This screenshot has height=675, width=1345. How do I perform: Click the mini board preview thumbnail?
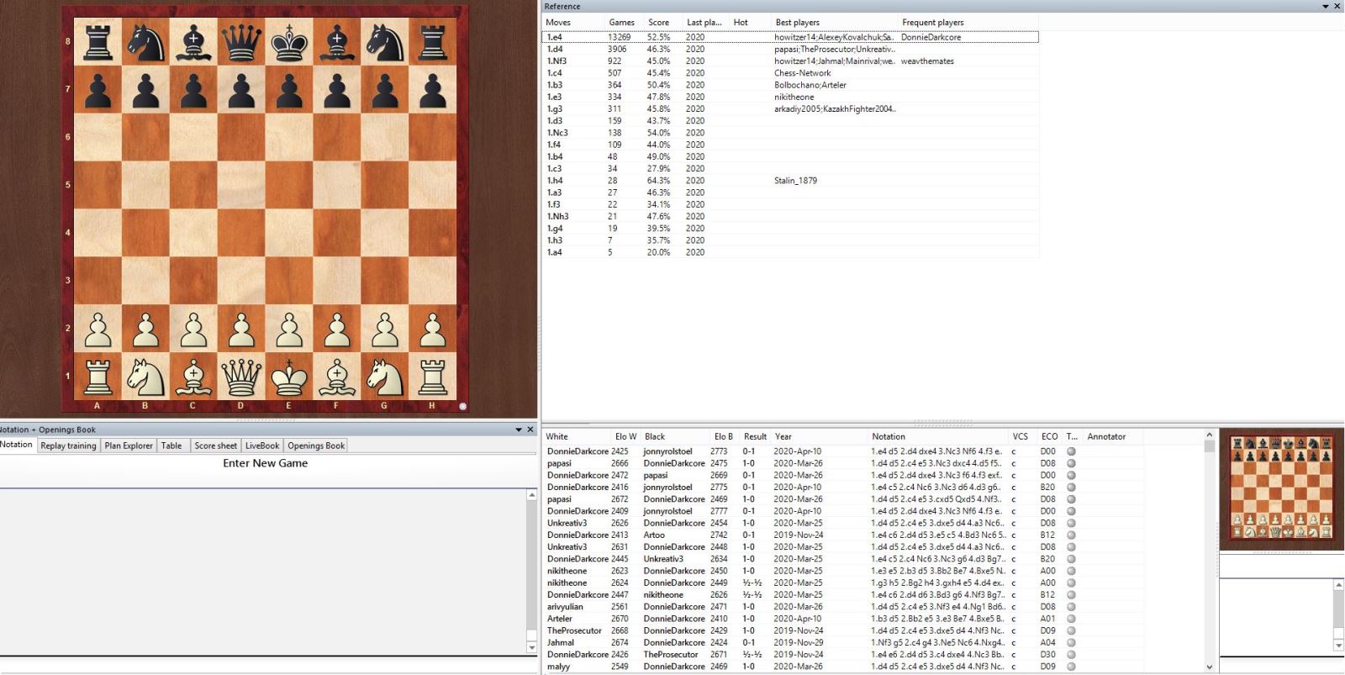1281,488
